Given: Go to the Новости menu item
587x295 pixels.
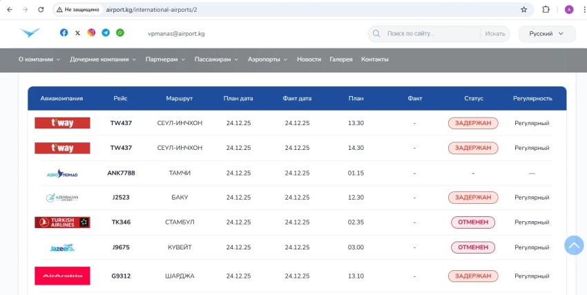Looking at the screenshot, I should (309, 59).
